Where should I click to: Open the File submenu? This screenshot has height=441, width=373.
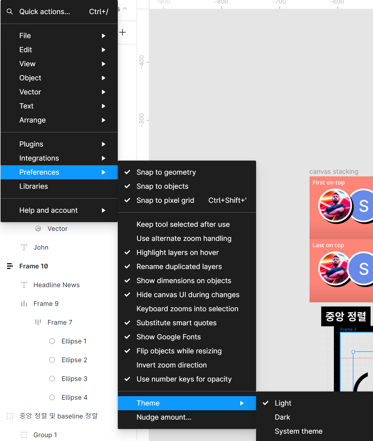click(x=59, y=36)
